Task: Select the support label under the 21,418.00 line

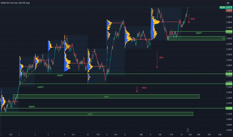Action: (60, 75)
